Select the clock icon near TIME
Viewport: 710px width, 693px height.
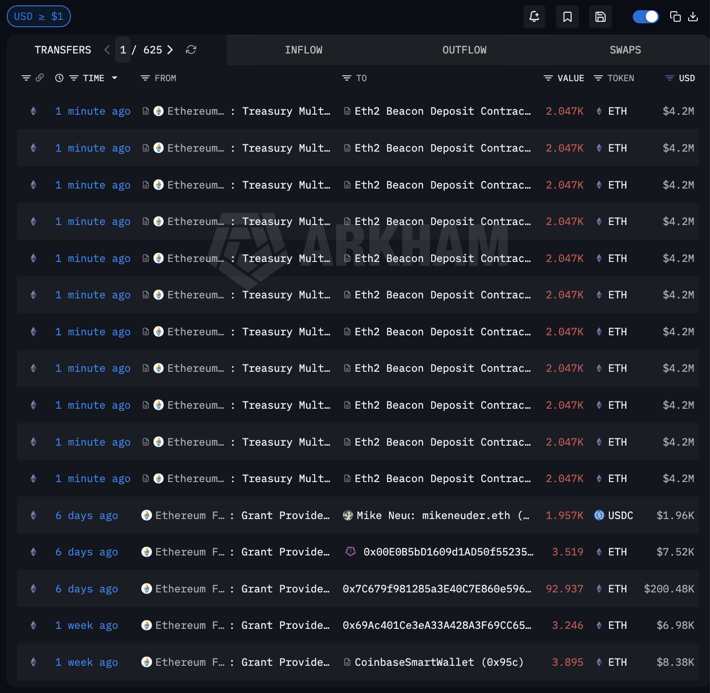click(59, 78)
